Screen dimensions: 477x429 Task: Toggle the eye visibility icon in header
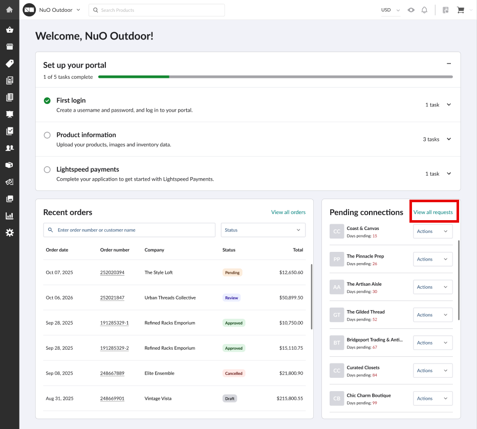tap(411, 10)
